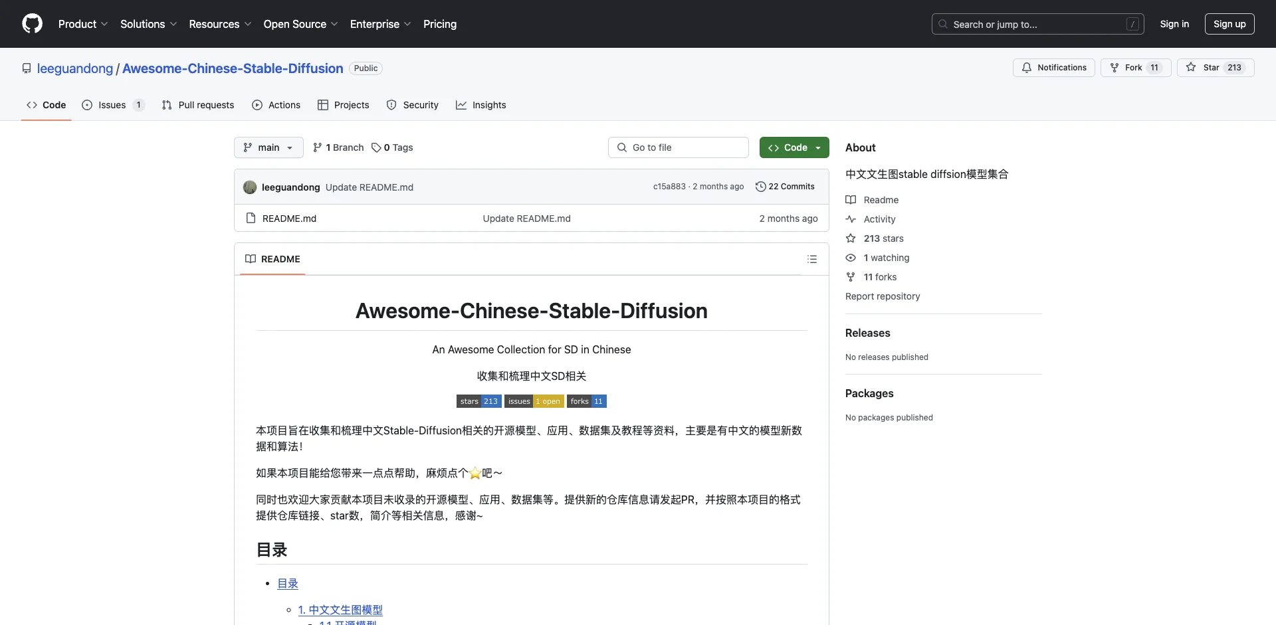Screen dimensions: 1276x625
Task: Click the Sign up button
Action: [1229, 24]
